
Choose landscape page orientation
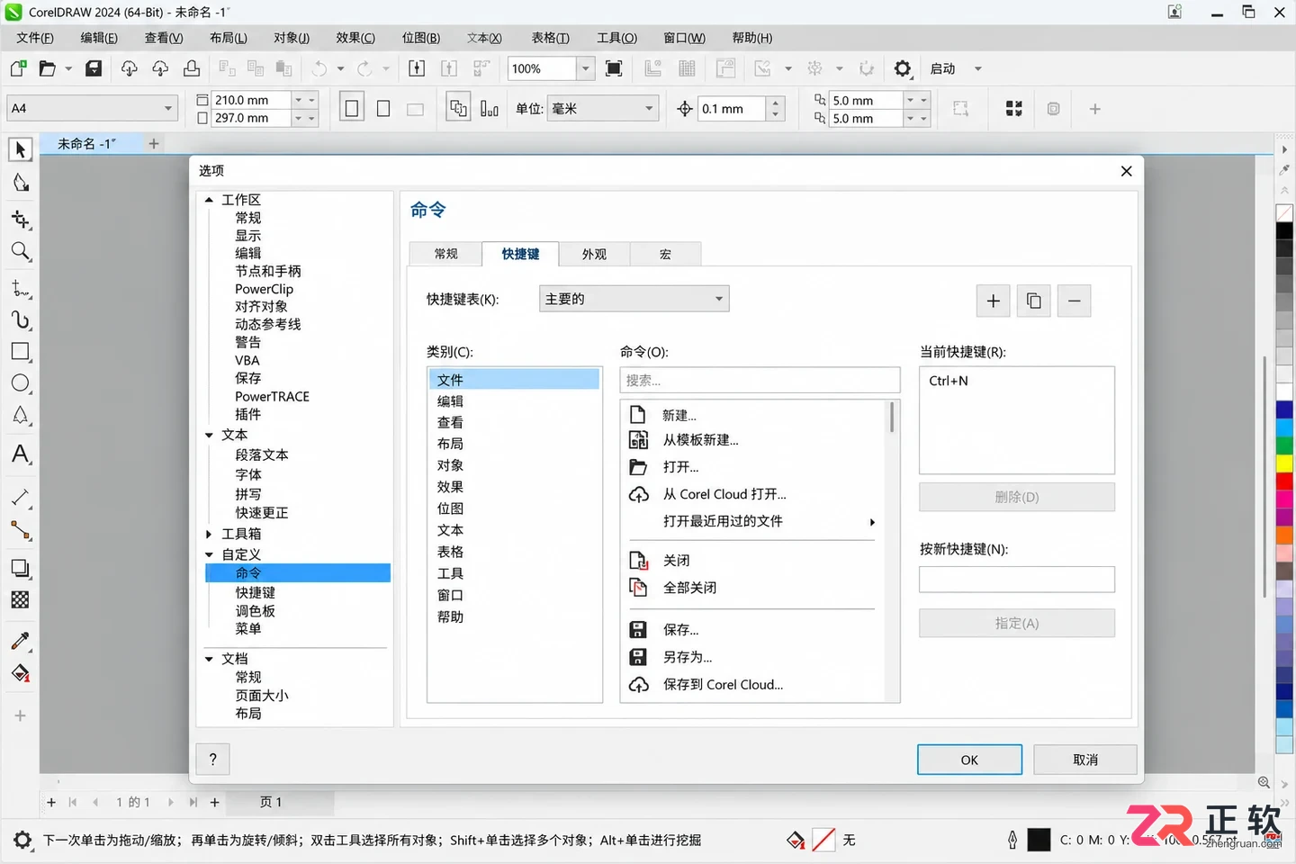(x=415, y=109)
